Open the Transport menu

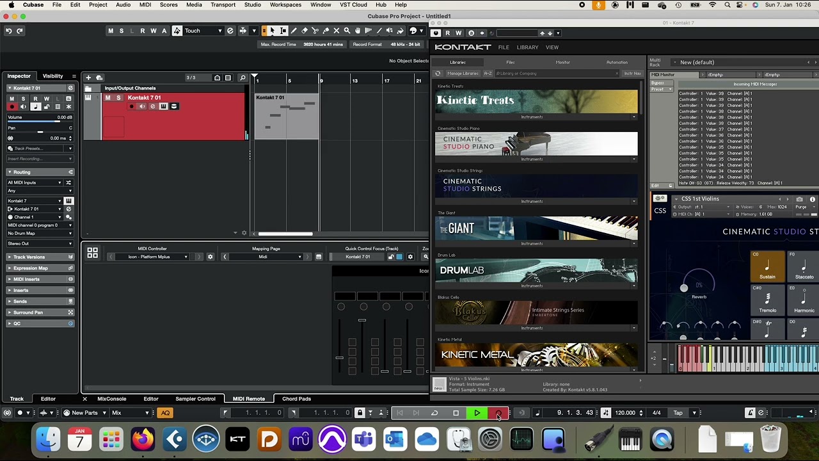(223, 4)
